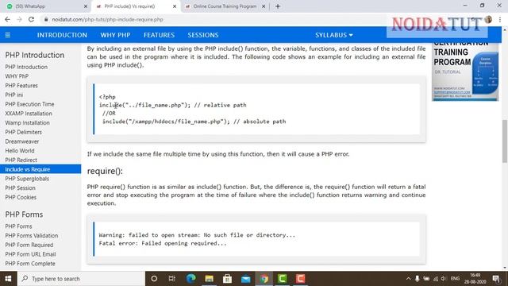Open PHP Form URL Email link
Screen dimensions: 508x286
point(30,254)
